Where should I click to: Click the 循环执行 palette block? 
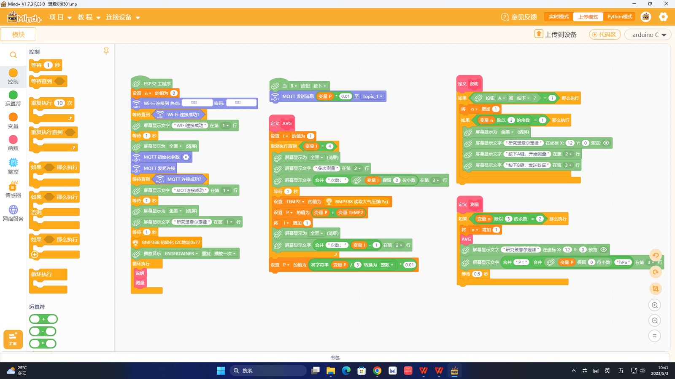[x=48, y=281]
